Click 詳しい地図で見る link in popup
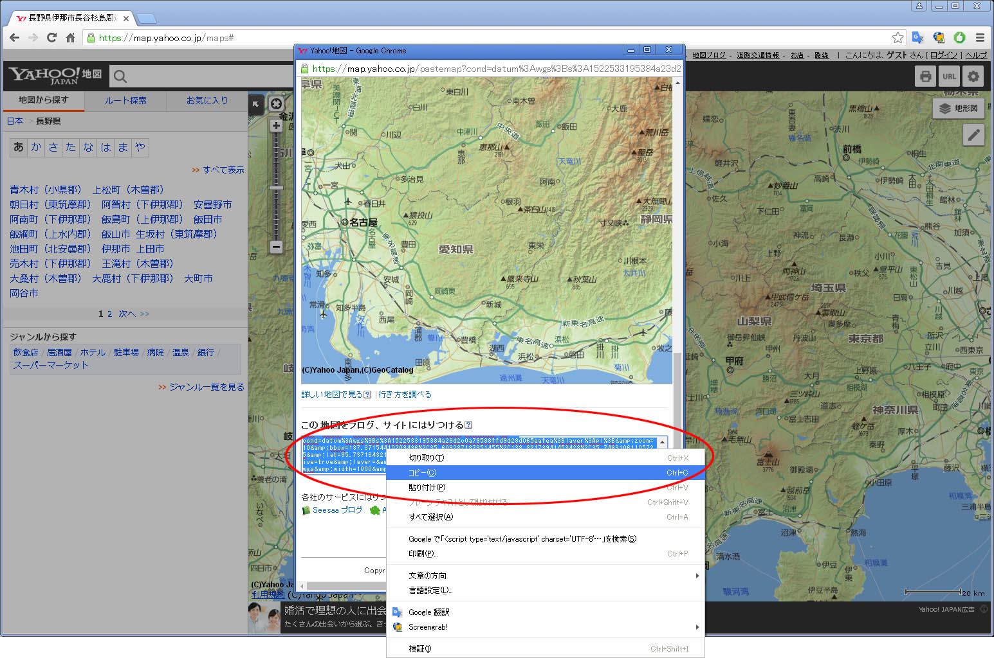Image resolution: width=994 pixels, height=658 pixels. (332, 394)
